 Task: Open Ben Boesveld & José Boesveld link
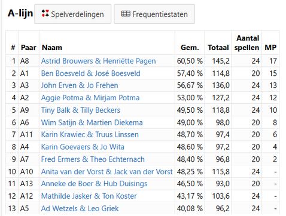[x=90, y=73]
